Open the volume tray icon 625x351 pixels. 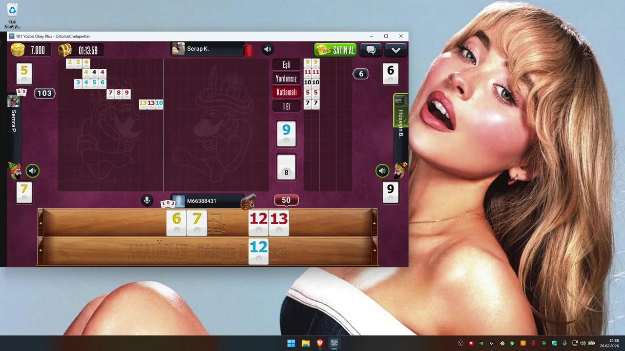click(x=583, y=343)
